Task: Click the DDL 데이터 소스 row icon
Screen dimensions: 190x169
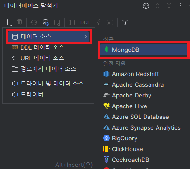Action: (15, 47)
